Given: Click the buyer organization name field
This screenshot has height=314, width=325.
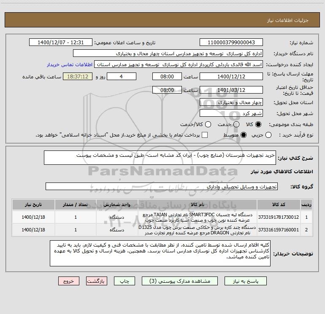Looking at the screenshot, I should [x=168, y=54].
